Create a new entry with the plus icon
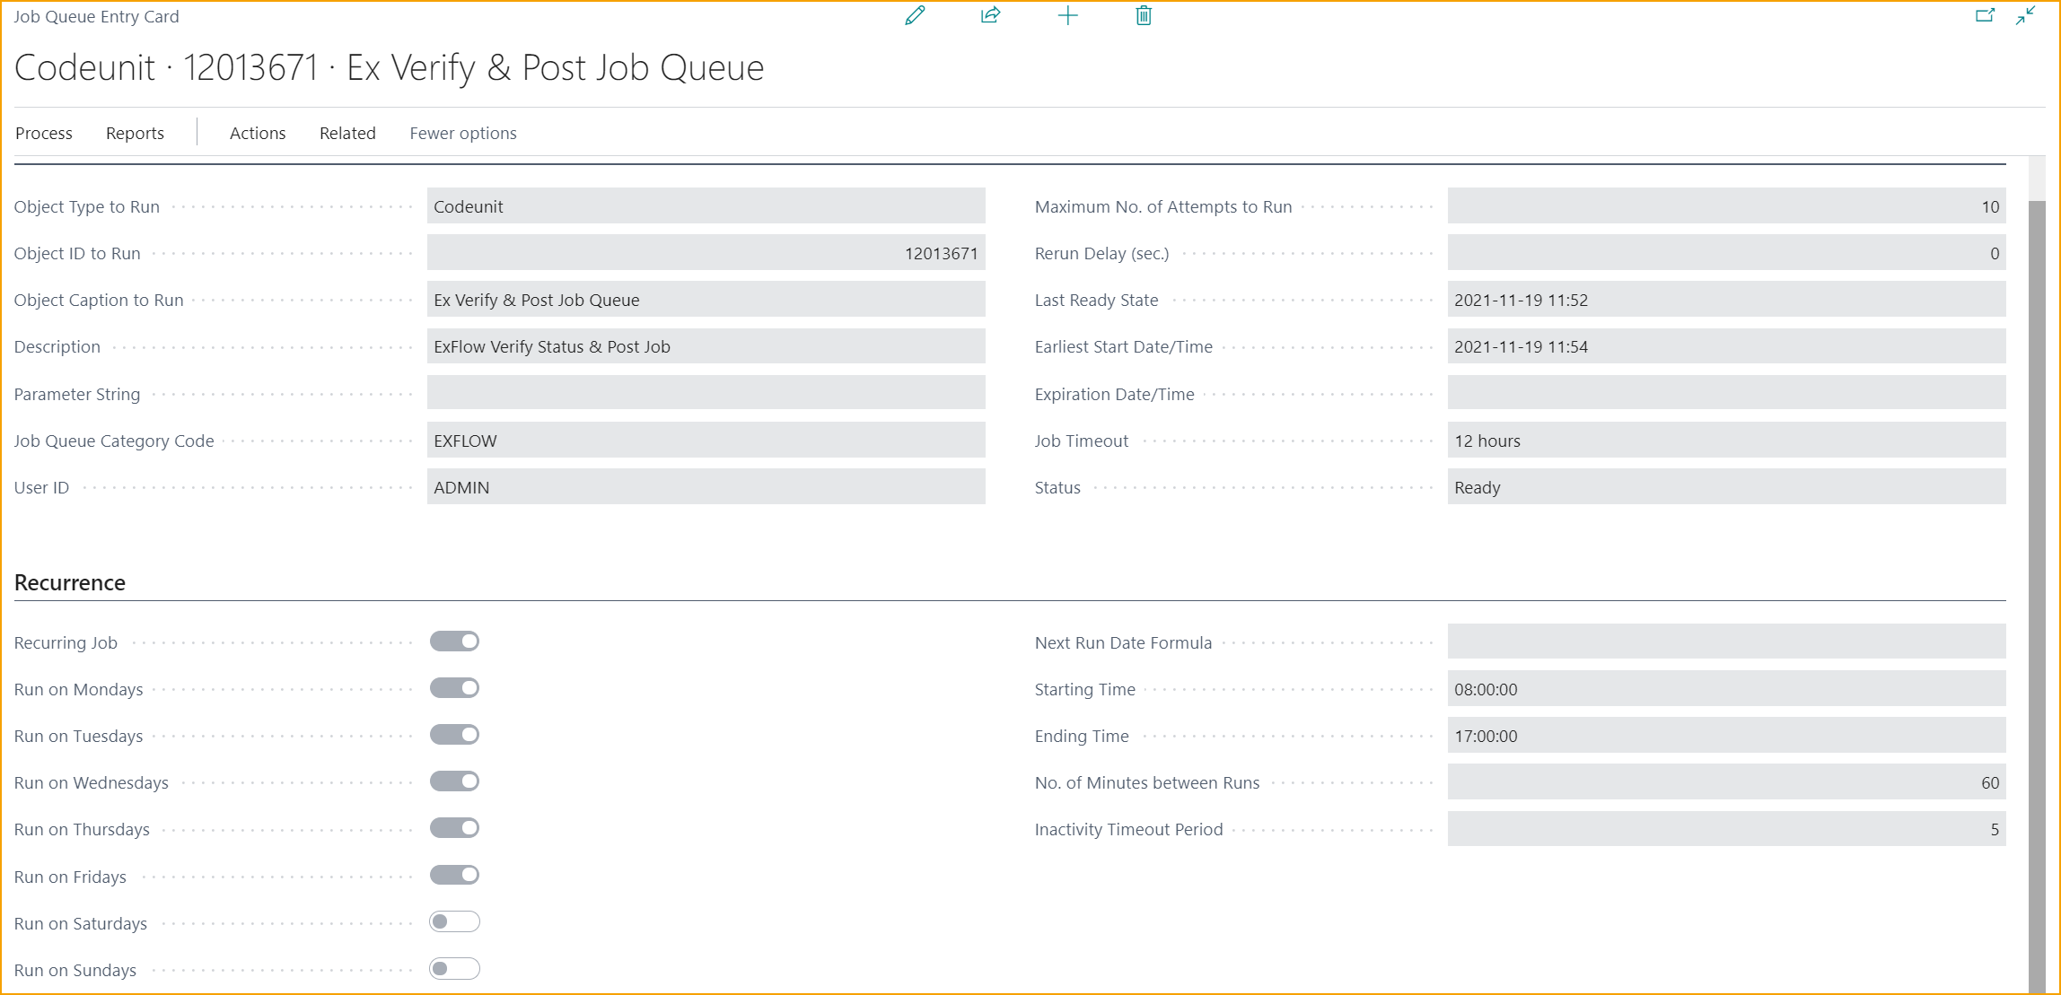Viewport: 2061px width, 995px height. pos(1067,15)
